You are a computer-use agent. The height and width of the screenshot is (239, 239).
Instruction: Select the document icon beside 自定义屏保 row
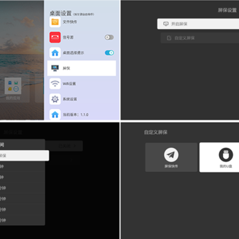click(169, 38)
